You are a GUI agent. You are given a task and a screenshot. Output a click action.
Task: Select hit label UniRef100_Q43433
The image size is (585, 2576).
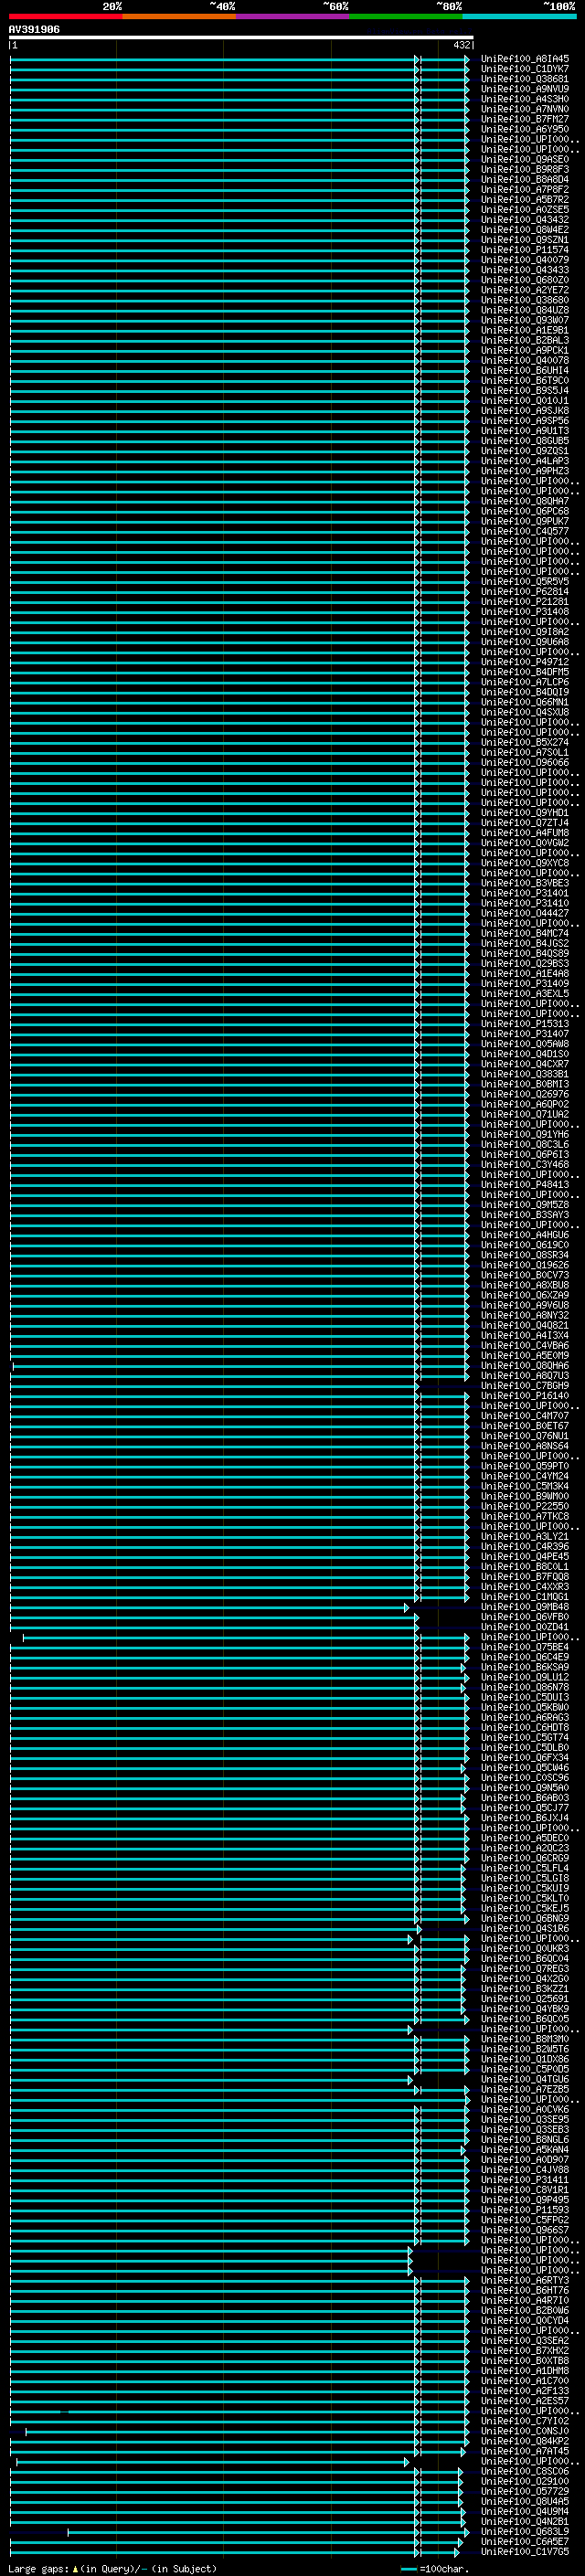click(525, 270)
